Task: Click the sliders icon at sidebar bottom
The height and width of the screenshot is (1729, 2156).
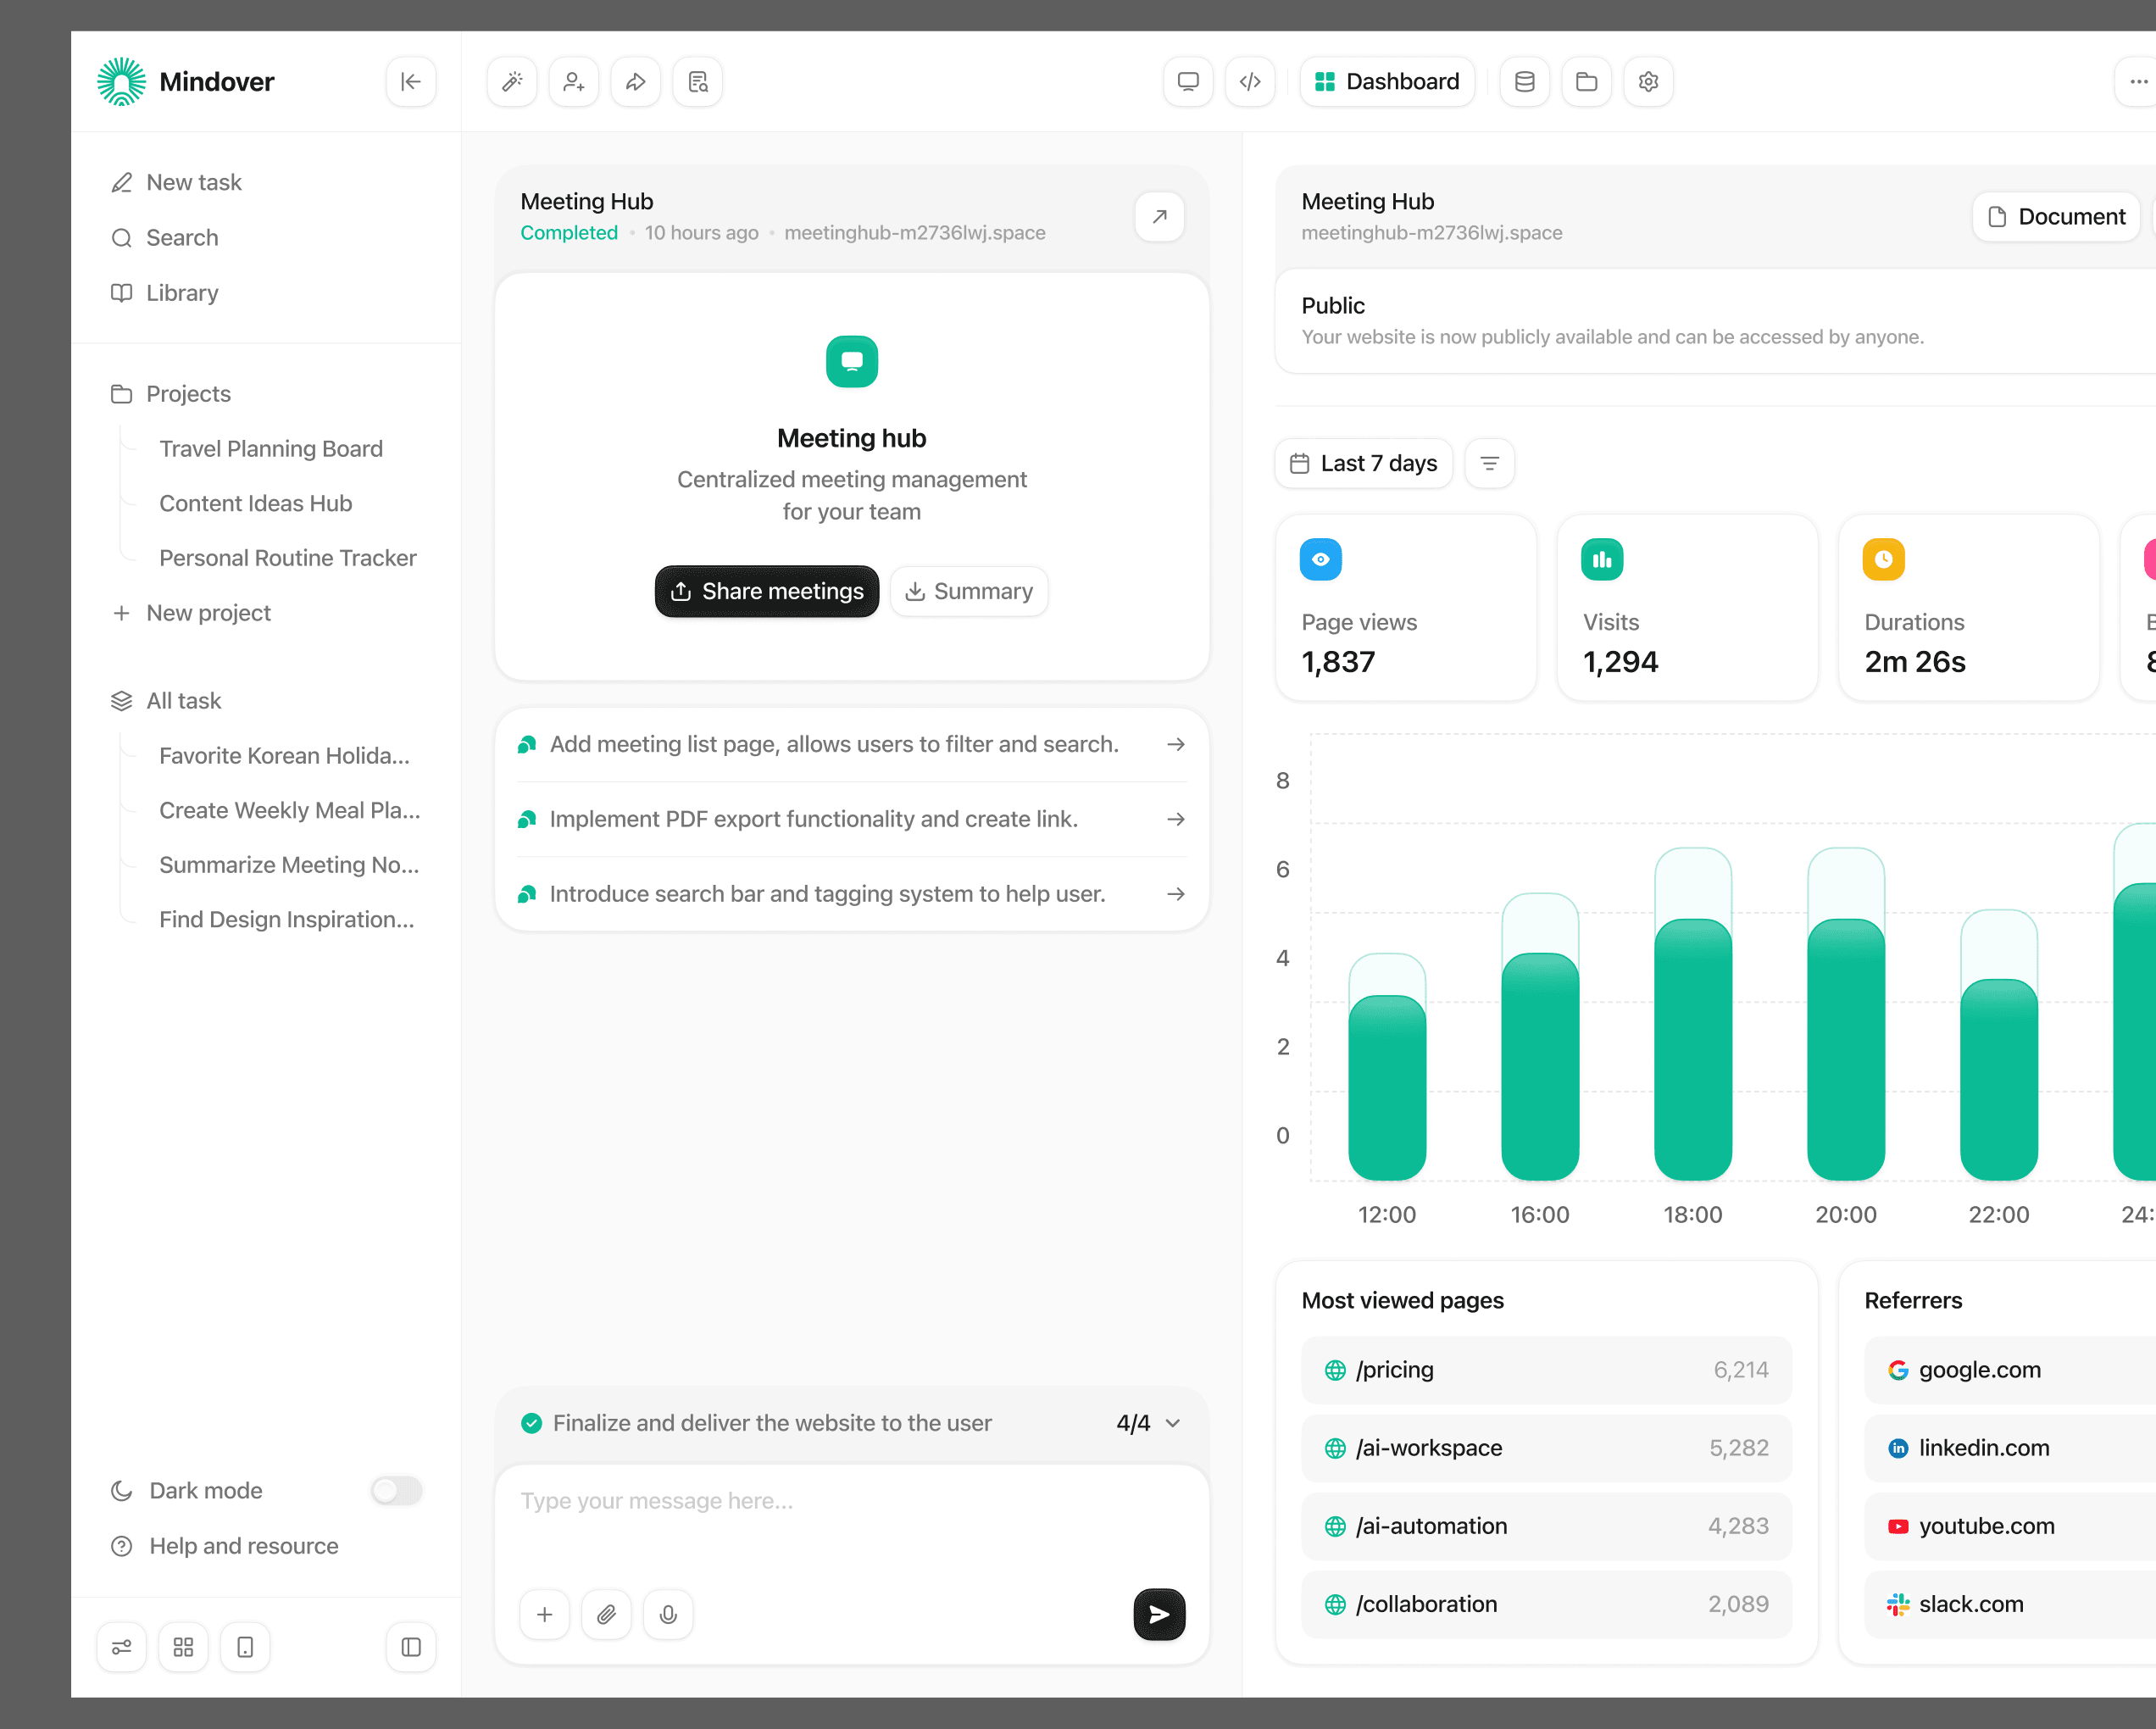Action: click(x=122, y=1647)
